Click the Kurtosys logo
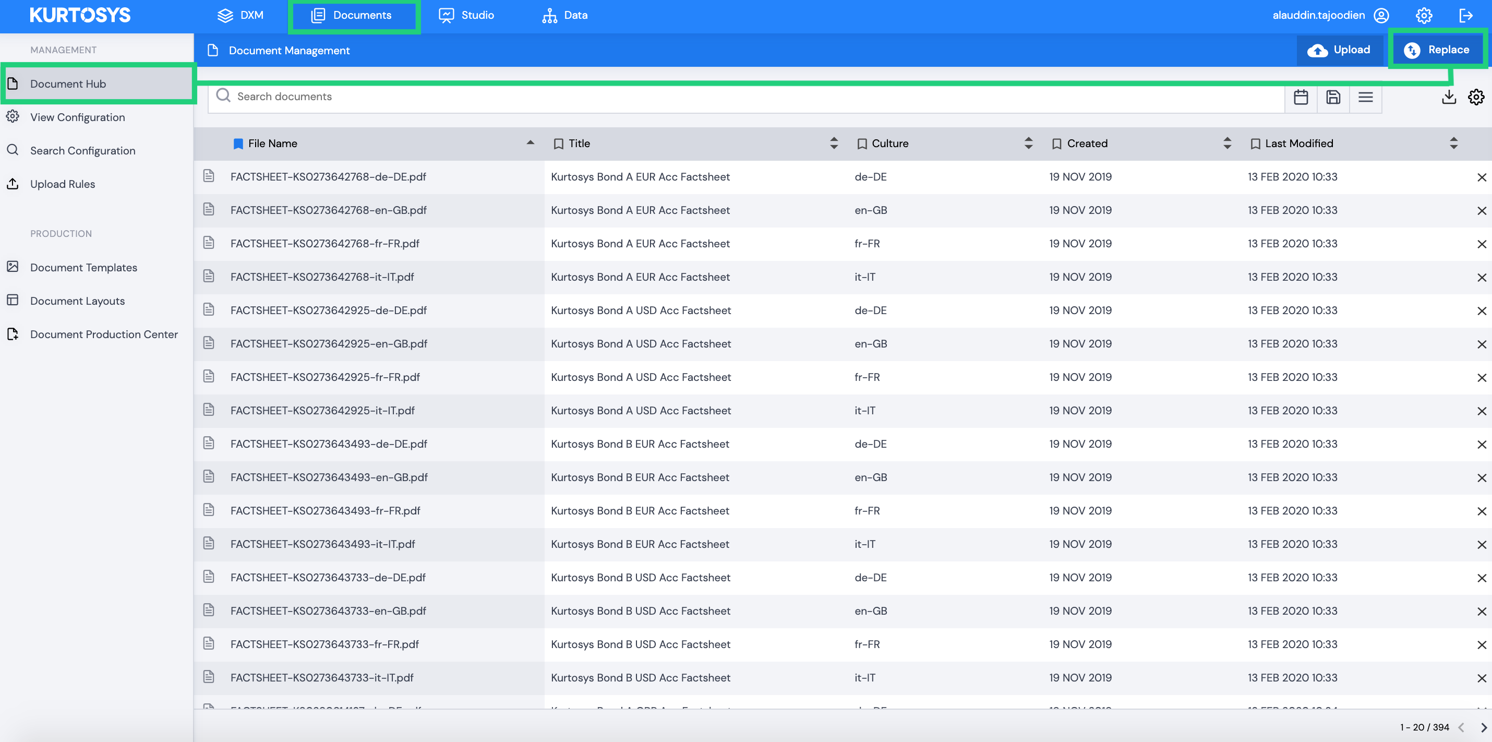1492x742 pixels. point(80,15)
